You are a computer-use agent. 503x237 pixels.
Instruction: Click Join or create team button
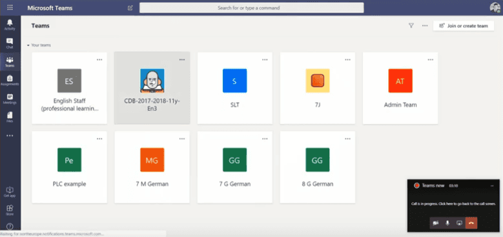[464, 26]
